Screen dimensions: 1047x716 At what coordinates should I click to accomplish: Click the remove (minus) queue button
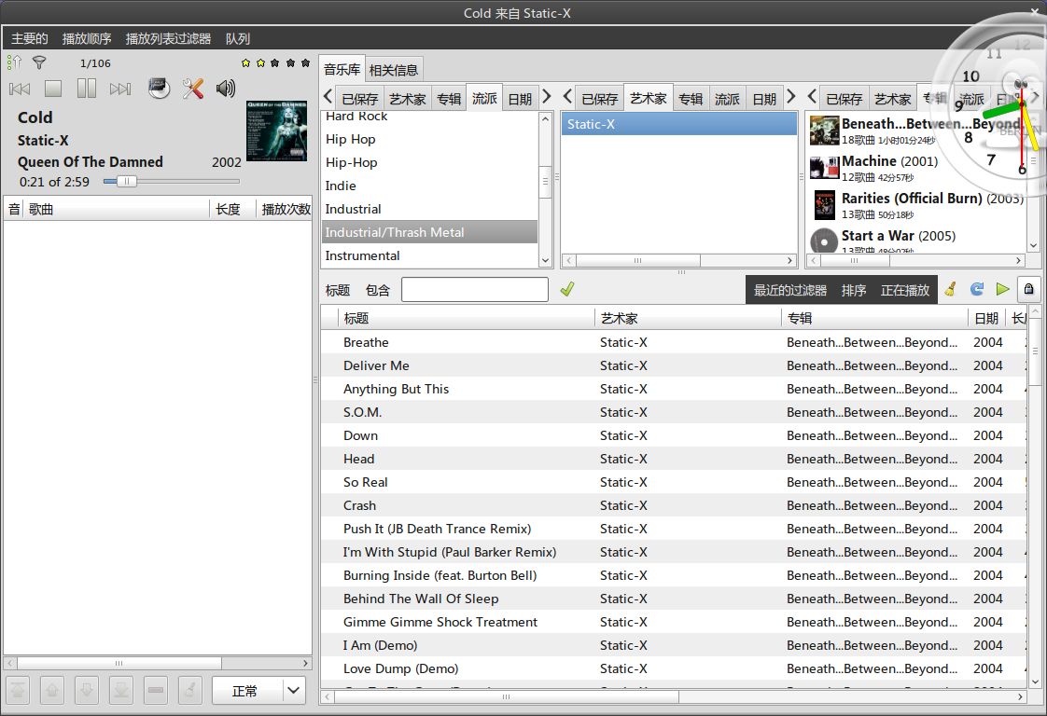click(x=156, y=691)
